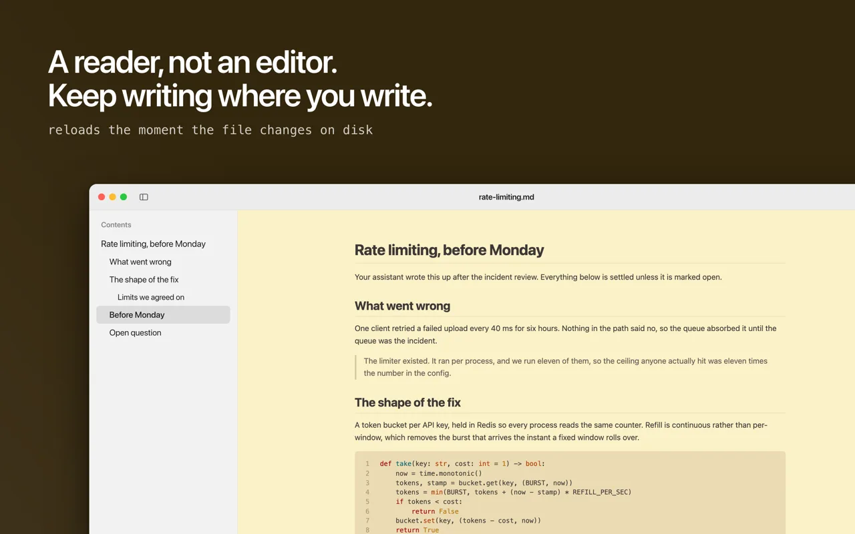This screenshot has width=855, height=534.
Task: Click code line 'if tokens < cost:'
Action: point(429,501)
